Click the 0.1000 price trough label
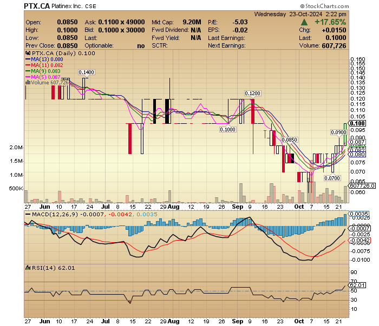The image size is (379, 326). [228, 130]
